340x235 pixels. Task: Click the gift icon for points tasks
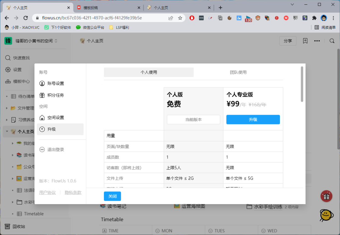(x=42, y=95)
